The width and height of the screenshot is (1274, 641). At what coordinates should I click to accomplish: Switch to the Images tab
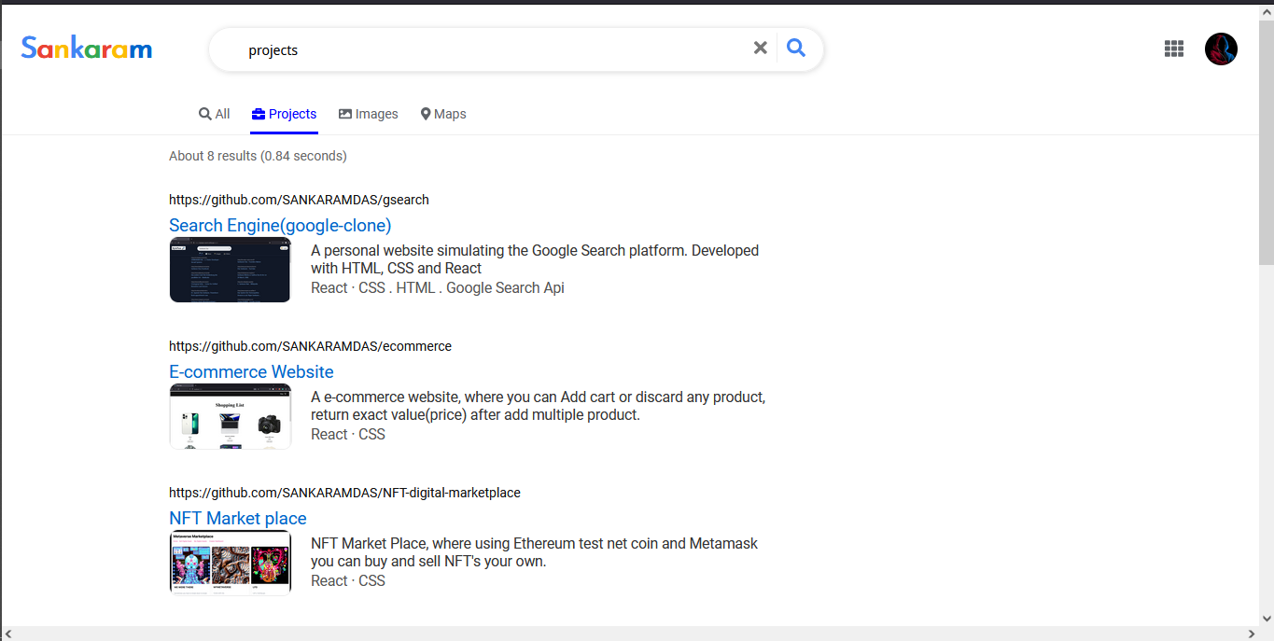[x=369, y=113]
